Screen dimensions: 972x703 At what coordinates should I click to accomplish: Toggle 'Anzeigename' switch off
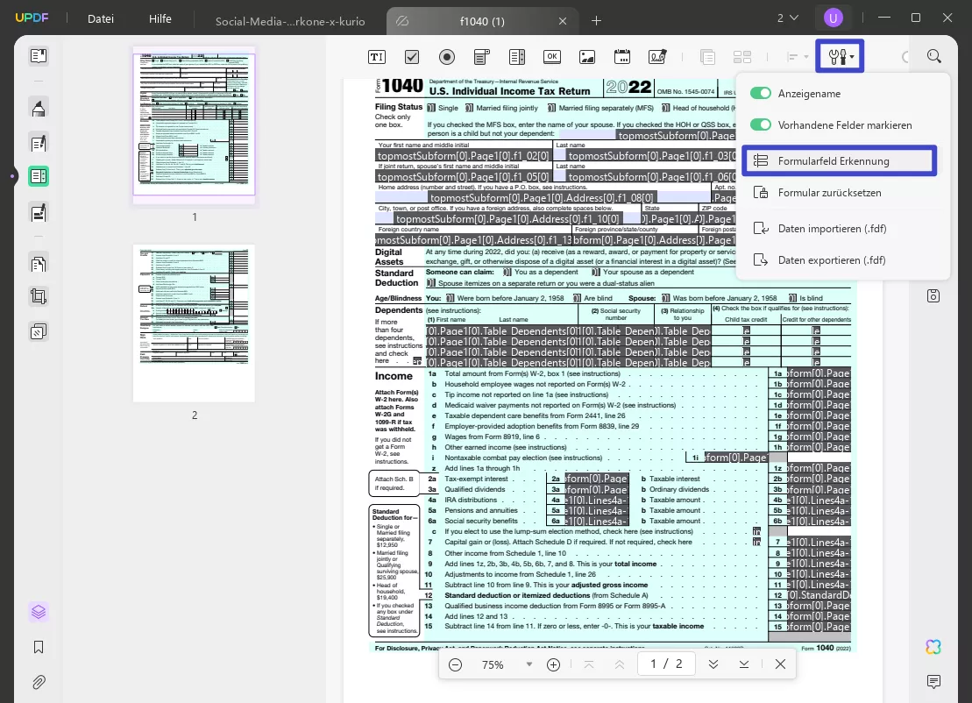click(761, 93)
